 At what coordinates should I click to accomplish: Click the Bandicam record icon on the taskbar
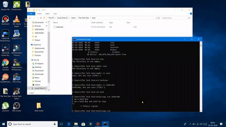tap(98, 124)
